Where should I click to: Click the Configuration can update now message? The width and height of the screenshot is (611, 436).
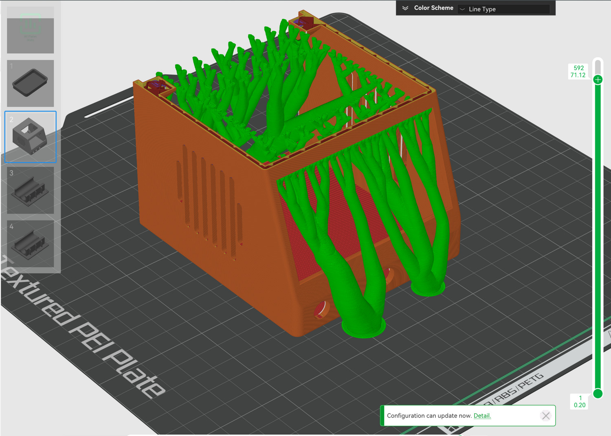click(x=429, y=416)
